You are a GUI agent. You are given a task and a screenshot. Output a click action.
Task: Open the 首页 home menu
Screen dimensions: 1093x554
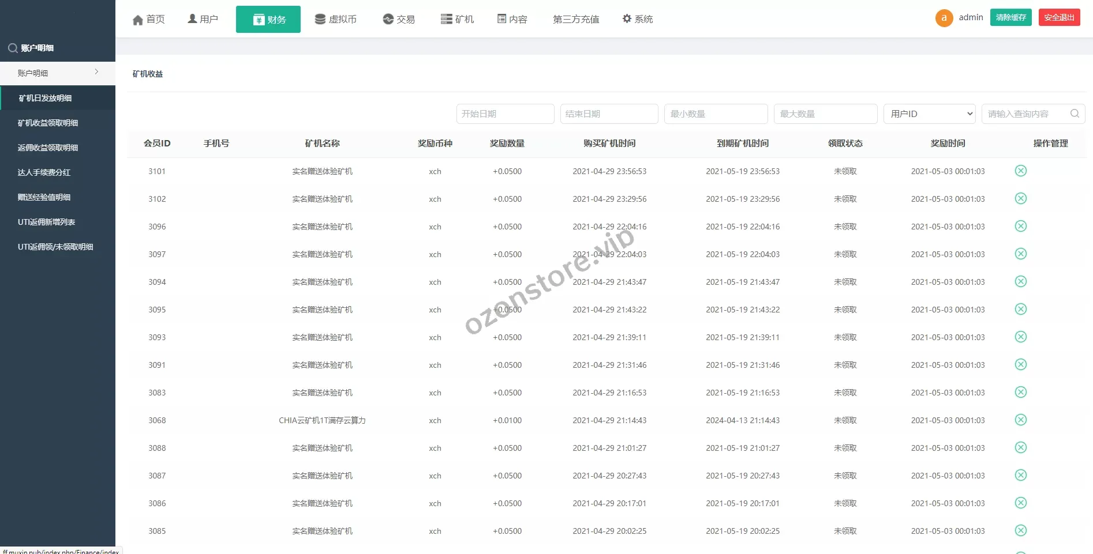pyautogui.click(x=149, y=20)
